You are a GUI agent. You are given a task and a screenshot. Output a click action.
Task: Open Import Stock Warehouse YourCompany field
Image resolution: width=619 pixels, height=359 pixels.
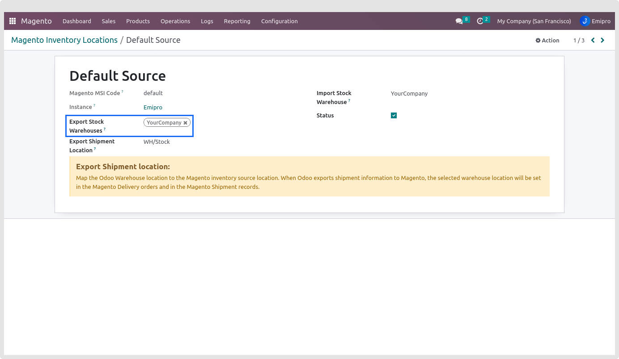tap(409, 94)
